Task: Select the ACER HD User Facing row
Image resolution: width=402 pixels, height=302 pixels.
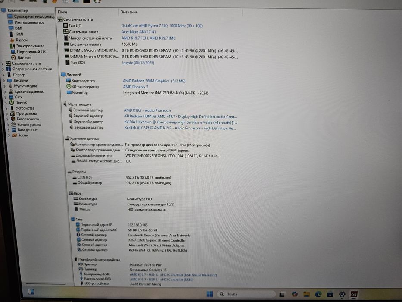Action: (121, 284)
